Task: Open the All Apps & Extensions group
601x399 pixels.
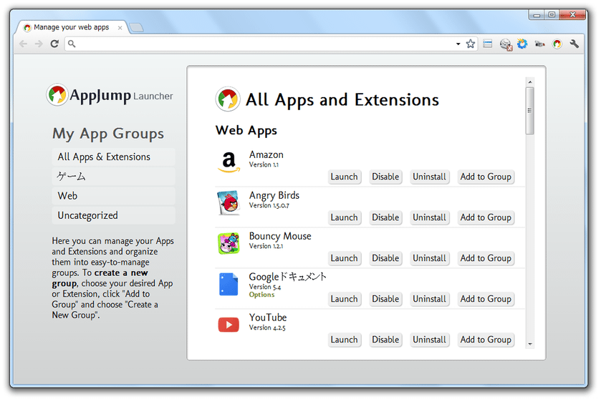Action: (113, 157)
